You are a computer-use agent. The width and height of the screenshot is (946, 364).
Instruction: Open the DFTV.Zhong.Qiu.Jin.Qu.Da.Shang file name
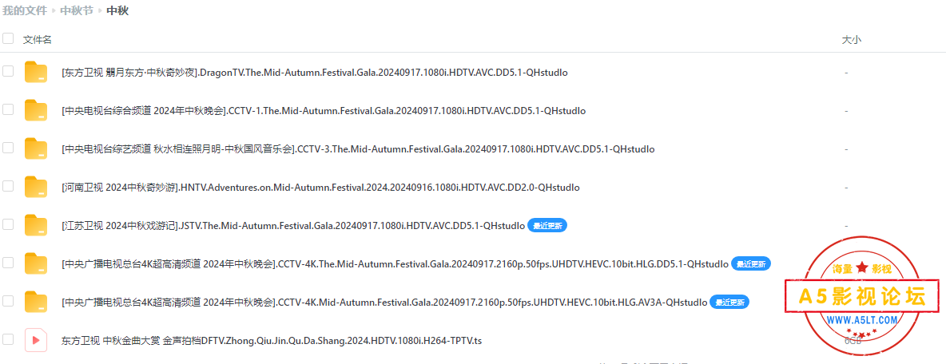[272, 341]
